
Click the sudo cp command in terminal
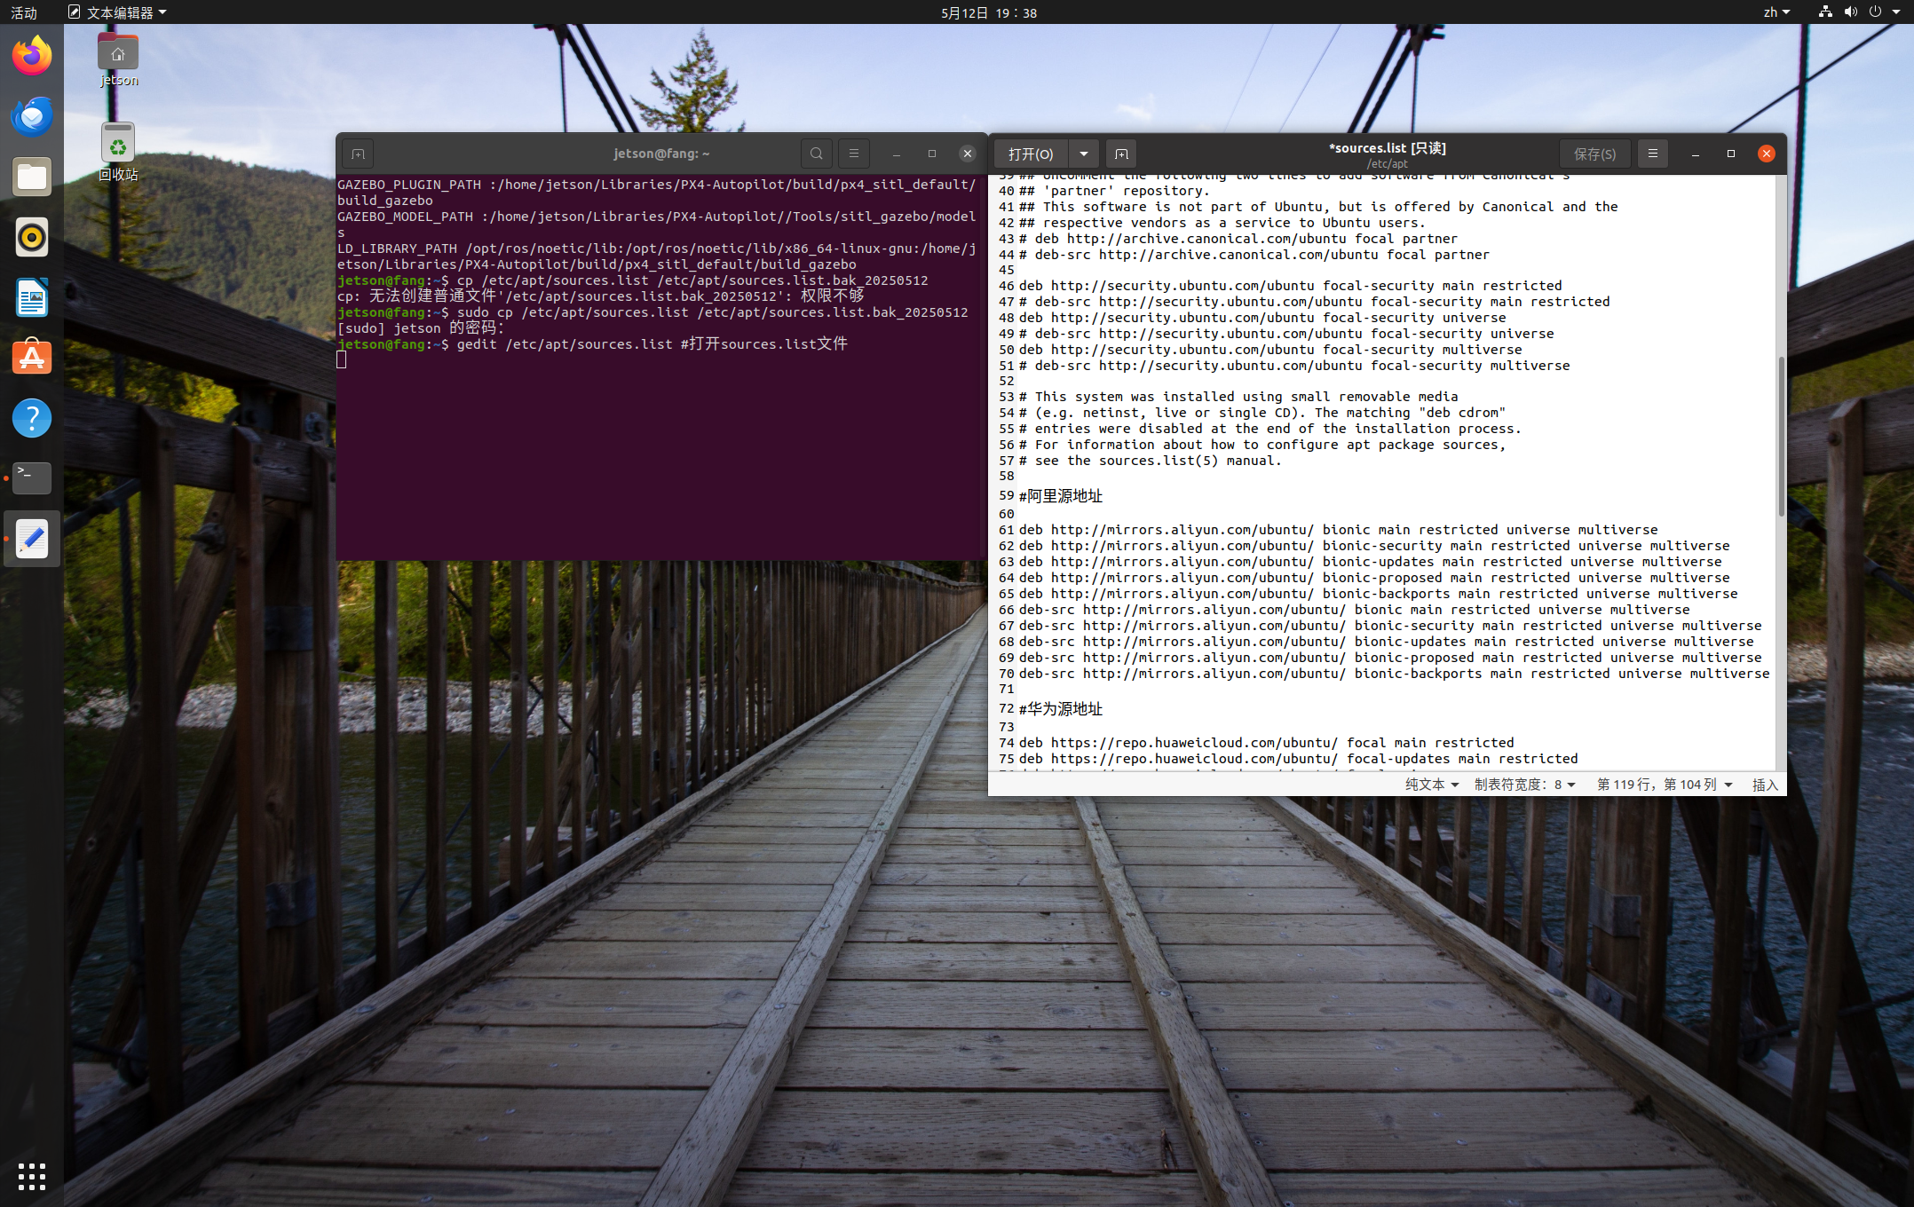(x=712, y=312)
